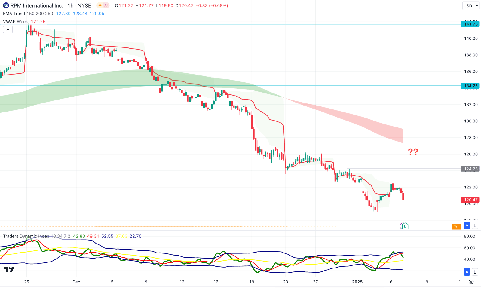Click the 124.23 gray price label
The width and height of the screenshot is (481, 288).
[x=471, y=169]
